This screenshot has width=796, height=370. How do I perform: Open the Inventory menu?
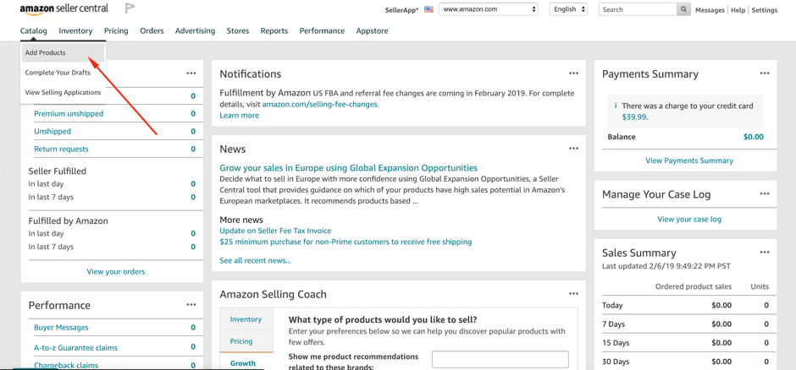[75, 31]
